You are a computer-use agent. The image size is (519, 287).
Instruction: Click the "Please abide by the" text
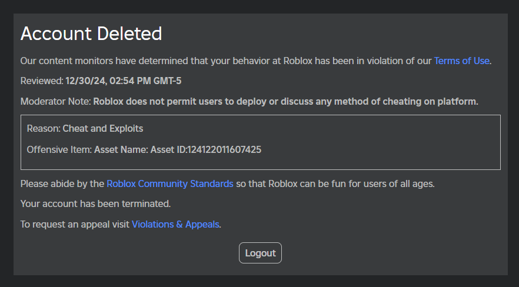[62, 183]
